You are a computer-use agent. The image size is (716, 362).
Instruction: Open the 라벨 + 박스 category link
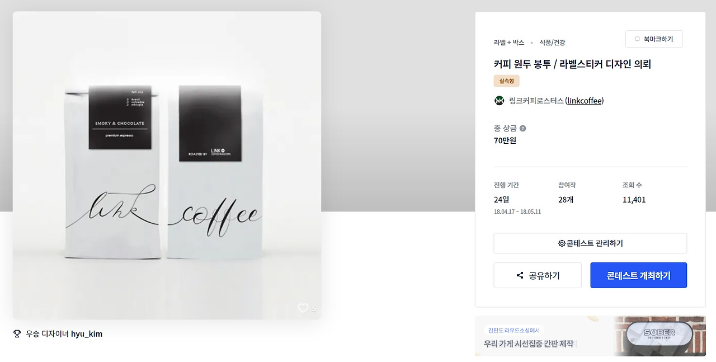point(509,43)
